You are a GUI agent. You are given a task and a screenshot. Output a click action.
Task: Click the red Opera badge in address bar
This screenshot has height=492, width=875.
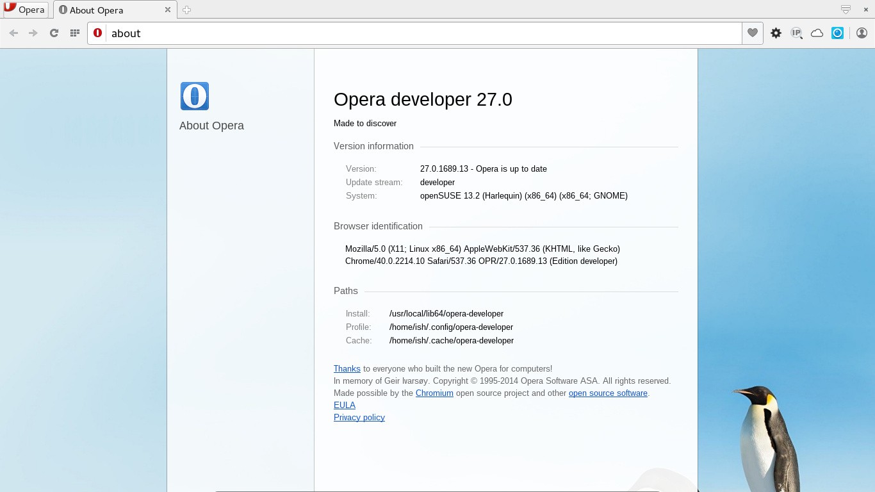point(97,33)
